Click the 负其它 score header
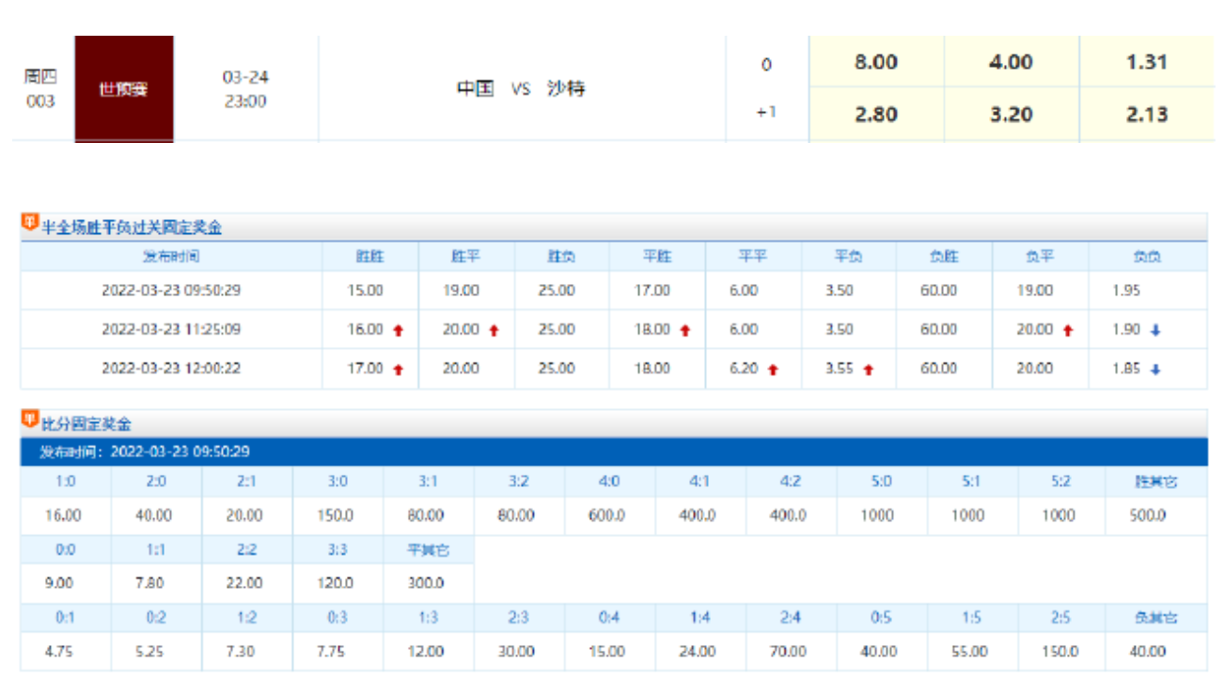The width and height of the screenshot is (1224, 678). point(1156,618)
